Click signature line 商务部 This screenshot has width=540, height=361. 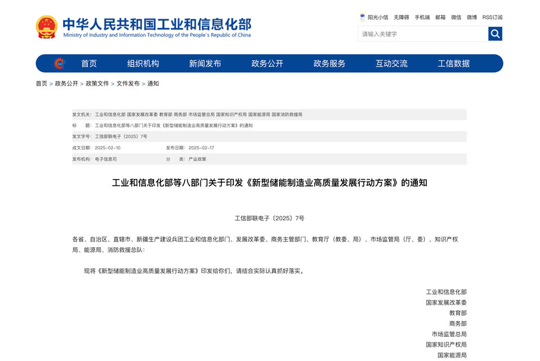coord(458,323)
